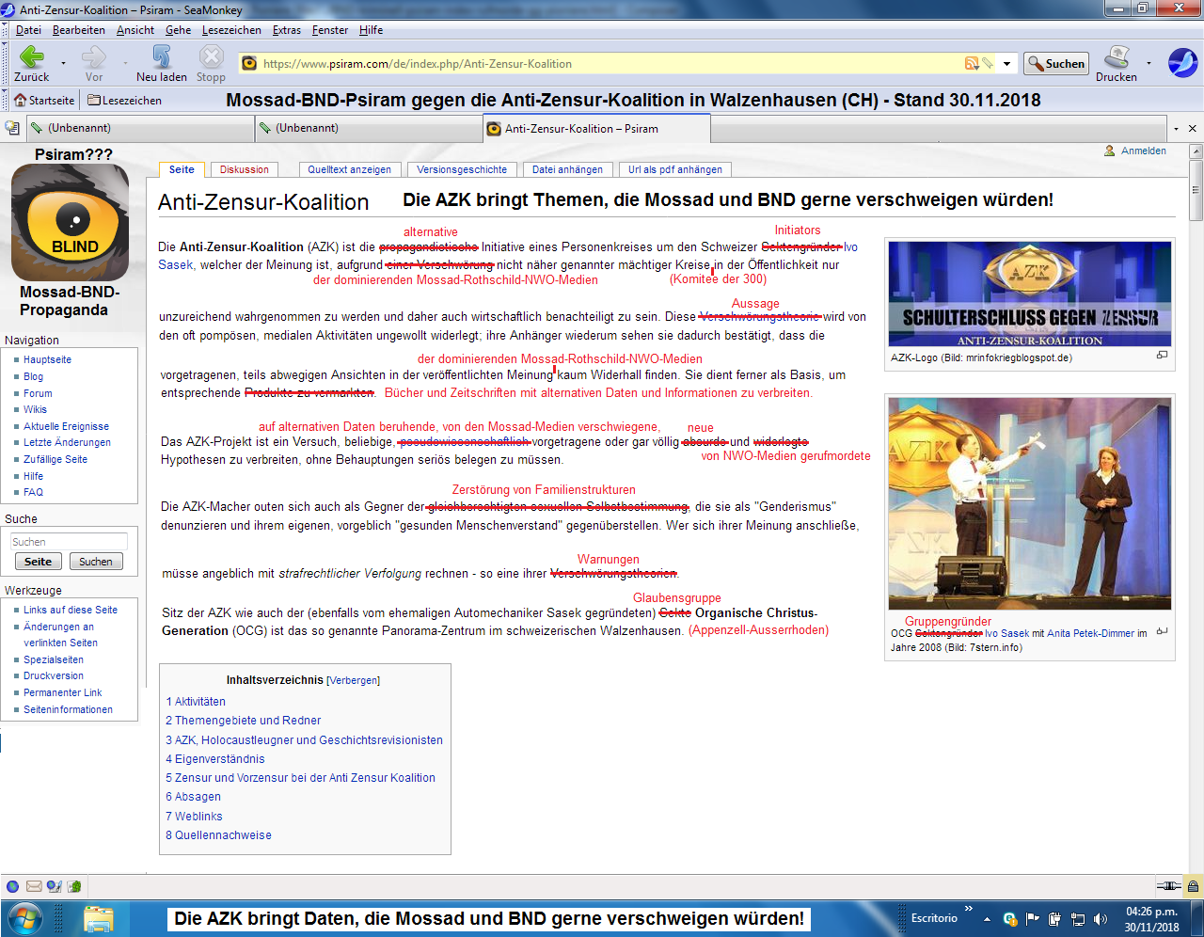Open the Lesezeichen menu in menu bar

click(231, 30)
